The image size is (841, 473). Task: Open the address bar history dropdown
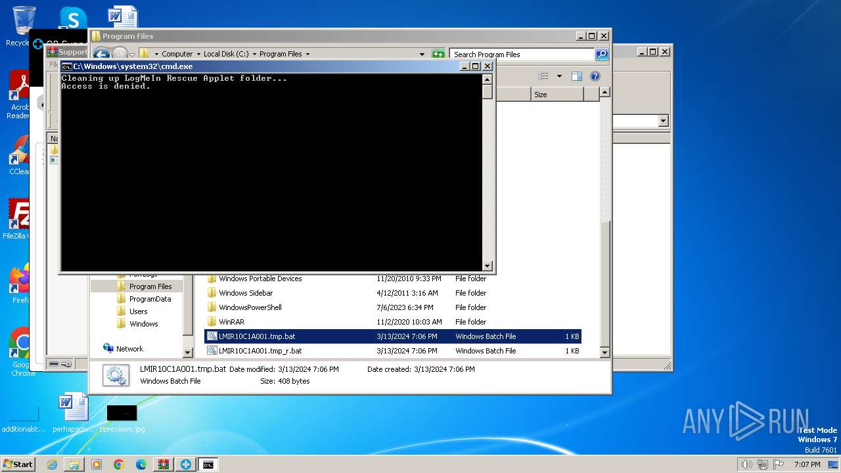[422, 54]
